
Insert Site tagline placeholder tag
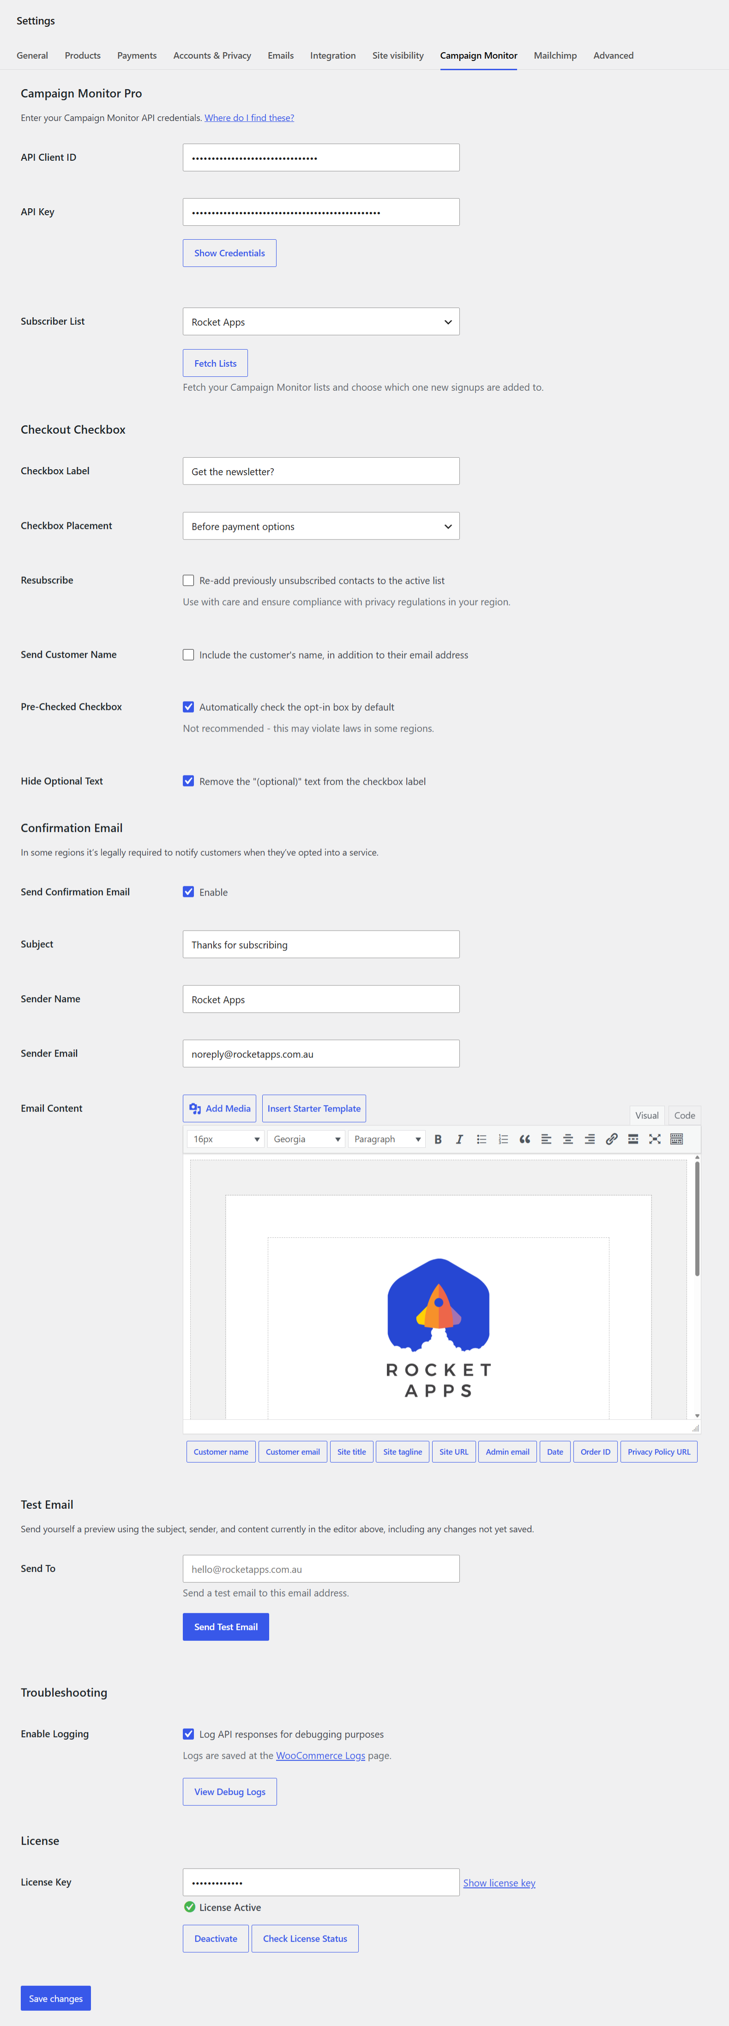click(x=403, y=1452)
